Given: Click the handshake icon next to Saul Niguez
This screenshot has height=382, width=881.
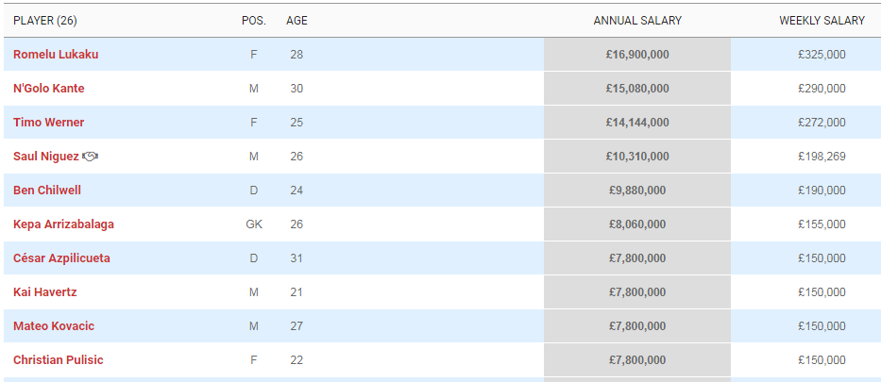Looking at the screenshot, I should point(90,157).
